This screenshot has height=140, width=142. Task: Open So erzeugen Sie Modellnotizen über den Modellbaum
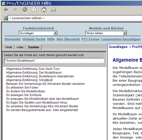(x=42, y=99)
